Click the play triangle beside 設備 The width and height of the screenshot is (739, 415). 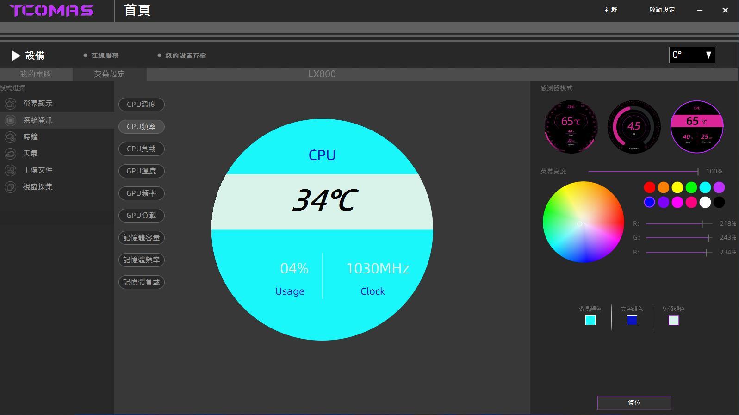tap(16, 56)
